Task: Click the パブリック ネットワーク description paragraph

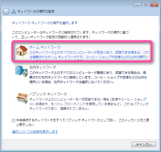Action: (89, 104)
